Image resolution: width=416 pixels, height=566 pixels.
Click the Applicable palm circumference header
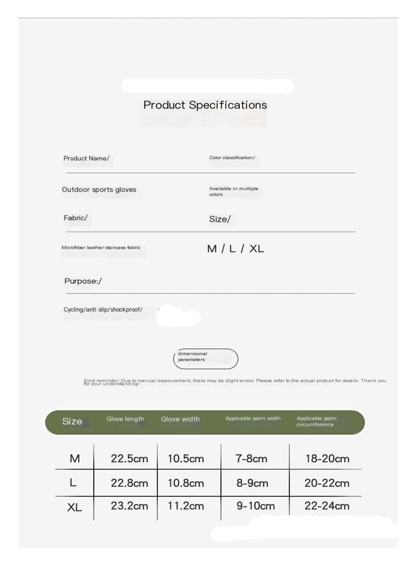pyautogui.click(x=317, y=421)
